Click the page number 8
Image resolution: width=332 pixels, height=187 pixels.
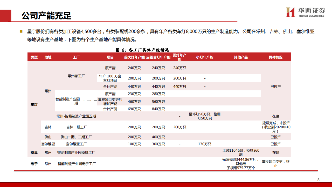tap(319, 180)
